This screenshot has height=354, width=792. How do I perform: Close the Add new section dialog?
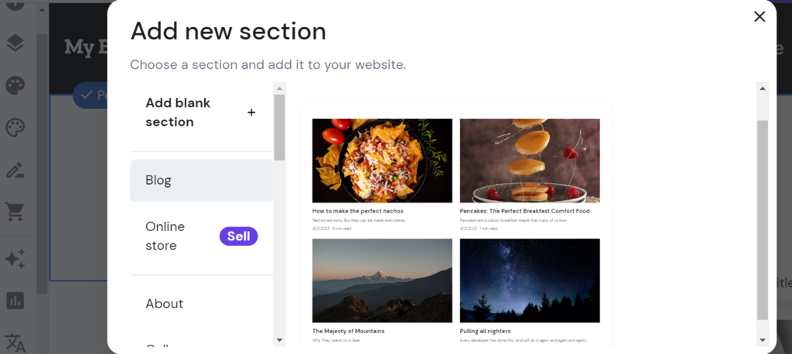coord(760,16)
